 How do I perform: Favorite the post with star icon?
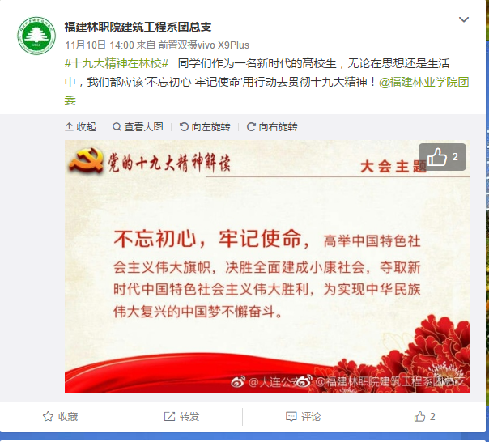[60, 416]
